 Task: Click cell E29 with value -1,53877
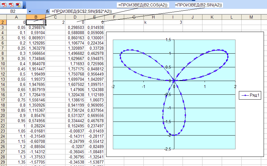pos(95,162)
